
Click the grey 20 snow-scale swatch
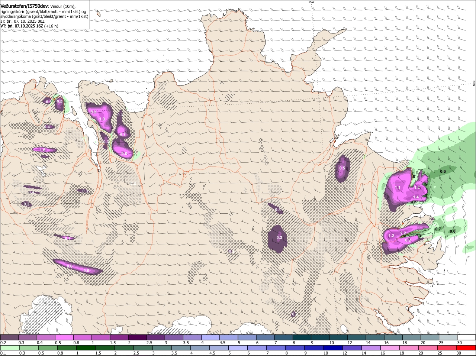point(430,337)
